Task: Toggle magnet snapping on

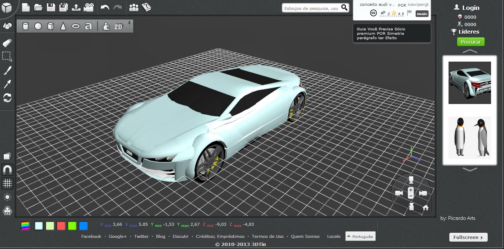Action: 7,169
